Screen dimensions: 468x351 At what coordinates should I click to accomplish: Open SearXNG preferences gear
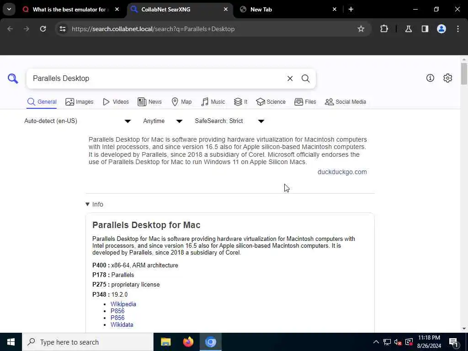pos(447,78)
